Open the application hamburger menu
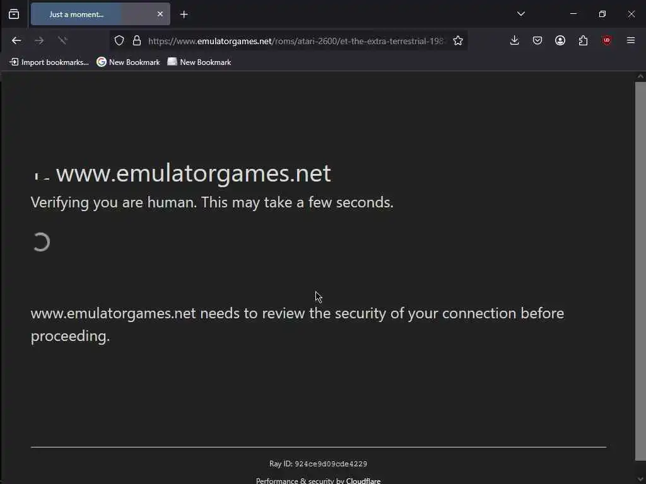Image resolution: width=646 pixels, height=484 pixels. pyautogui.click(x=630, y=40)
